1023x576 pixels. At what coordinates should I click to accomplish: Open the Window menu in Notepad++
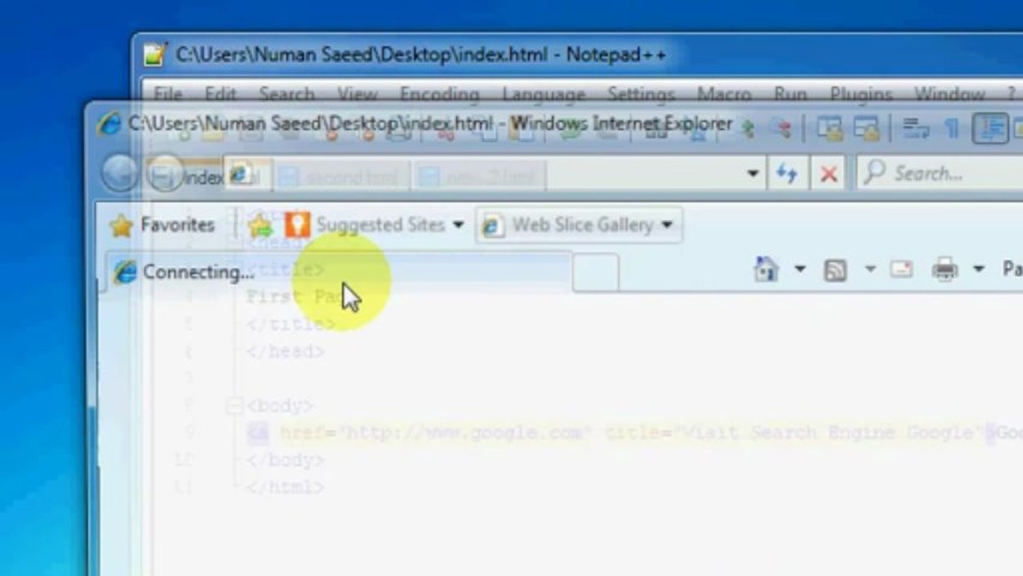point(950,94)
